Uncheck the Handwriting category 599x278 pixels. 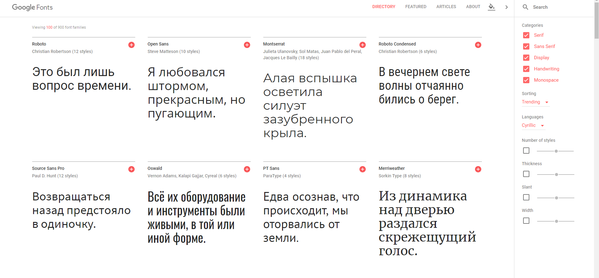pos(526,69)
